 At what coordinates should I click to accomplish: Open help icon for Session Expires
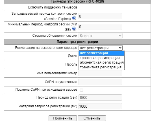(74, 18)
